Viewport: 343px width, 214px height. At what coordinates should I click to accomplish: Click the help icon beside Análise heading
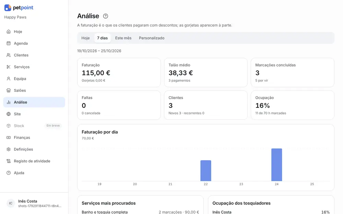105,16
